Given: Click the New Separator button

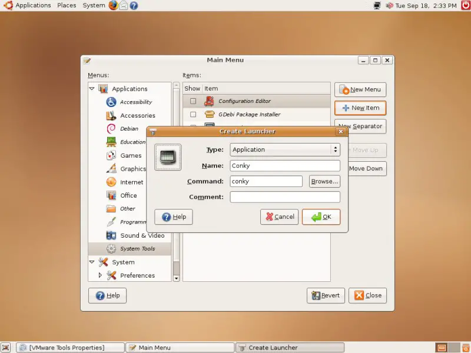Looking at the screenshot, I should click(x=367, y=126).
